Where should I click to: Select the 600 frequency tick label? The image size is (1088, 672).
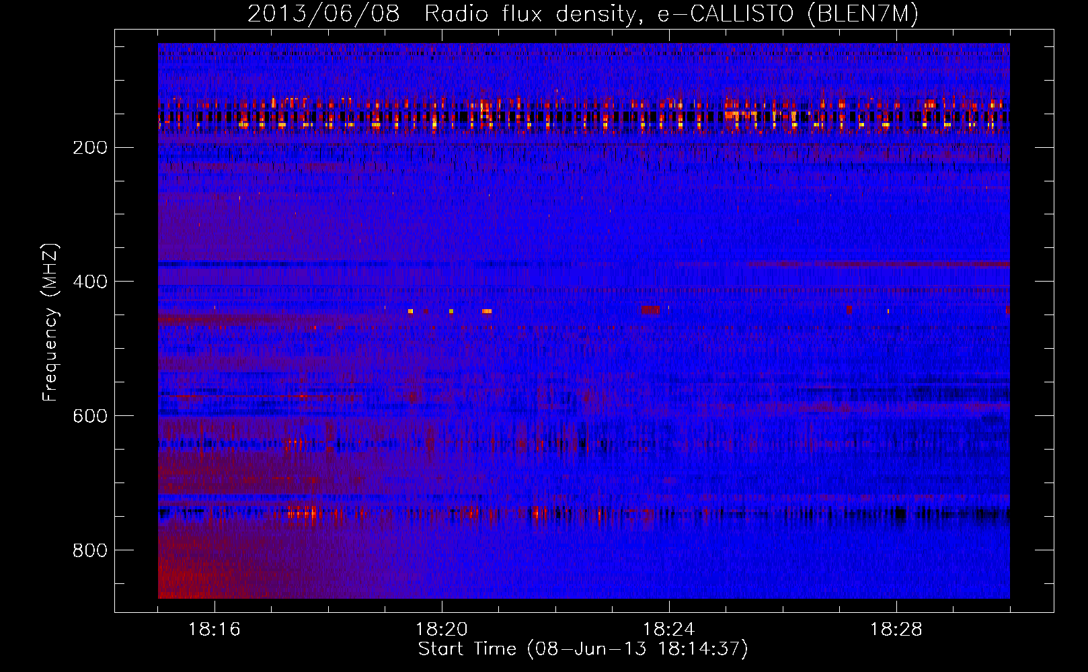tap(90, 416)
